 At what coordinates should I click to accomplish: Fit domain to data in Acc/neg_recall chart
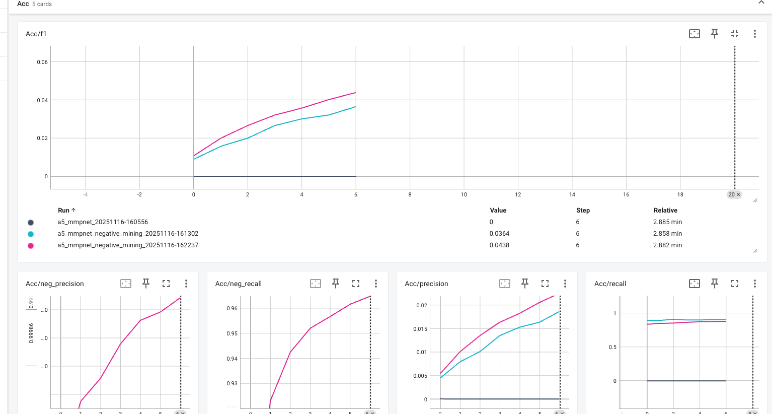tap(316, 284)
